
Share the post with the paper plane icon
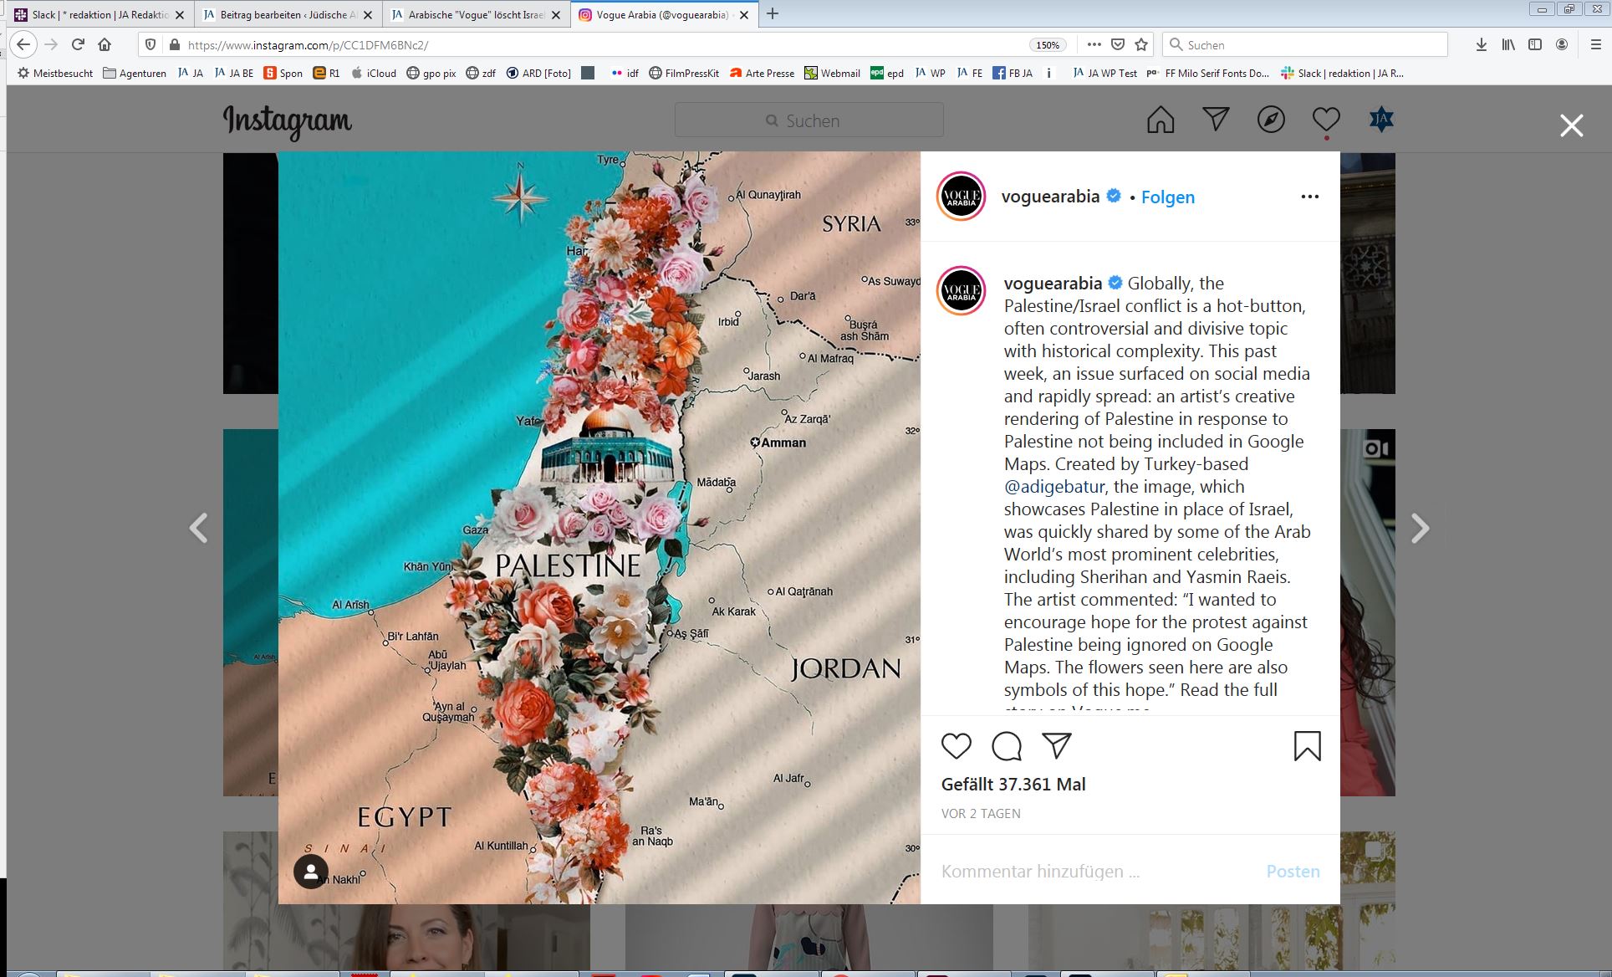tap(1057, 745)
